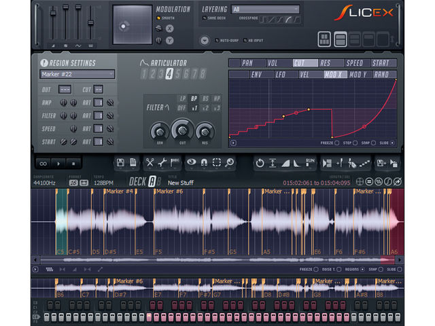Enable Freeze in the envelope editor
The width and height of the screenshot is (435, 326).
tap(337, 143)
